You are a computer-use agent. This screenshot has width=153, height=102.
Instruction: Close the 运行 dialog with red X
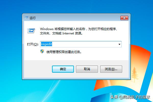coord(124,18)
